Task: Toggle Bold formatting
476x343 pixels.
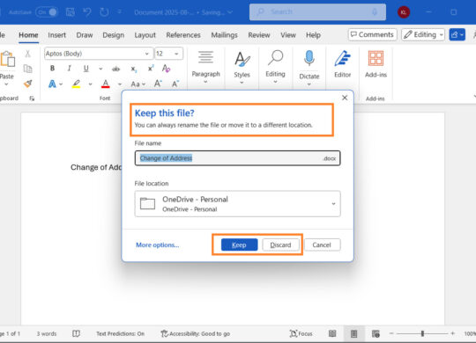Action: [x=52, y=69]
